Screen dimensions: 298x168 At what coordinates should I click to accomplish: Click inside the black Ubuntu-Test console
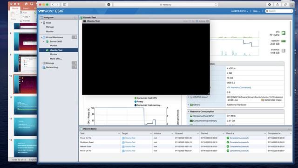pos(146,59)
